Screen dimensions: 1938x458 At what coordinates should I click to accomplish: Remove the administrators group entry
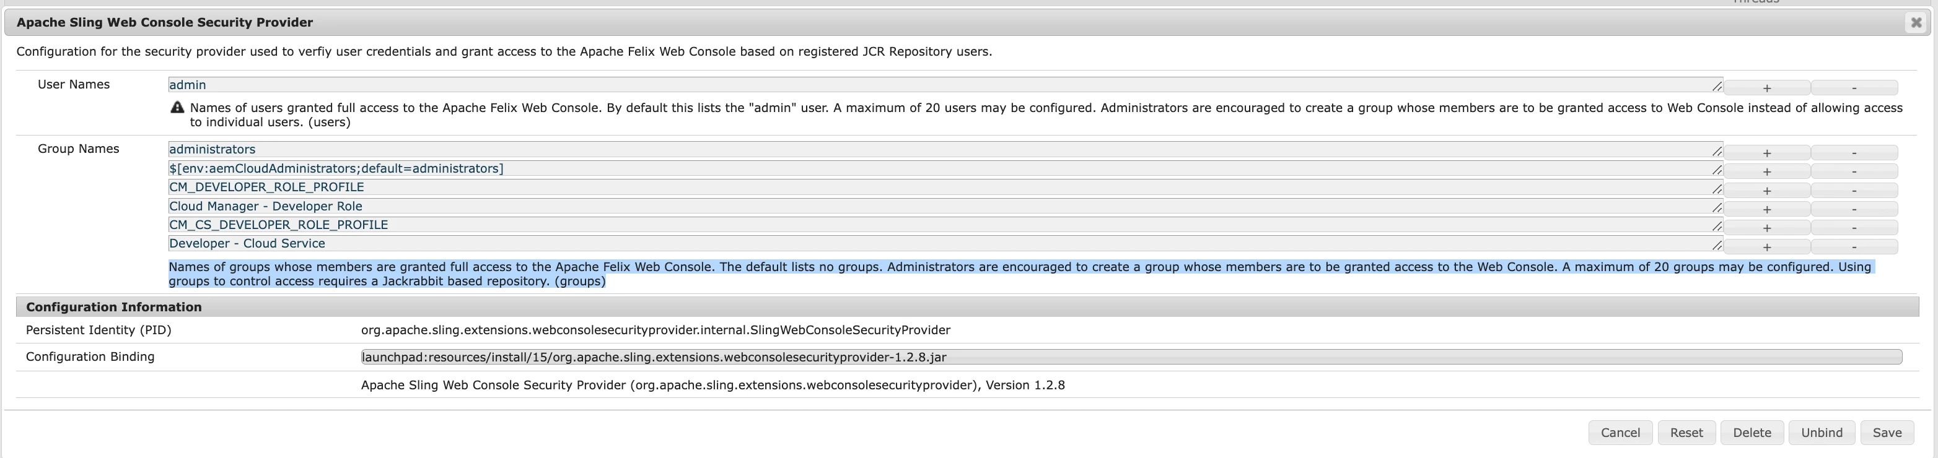coord(1854,153)
